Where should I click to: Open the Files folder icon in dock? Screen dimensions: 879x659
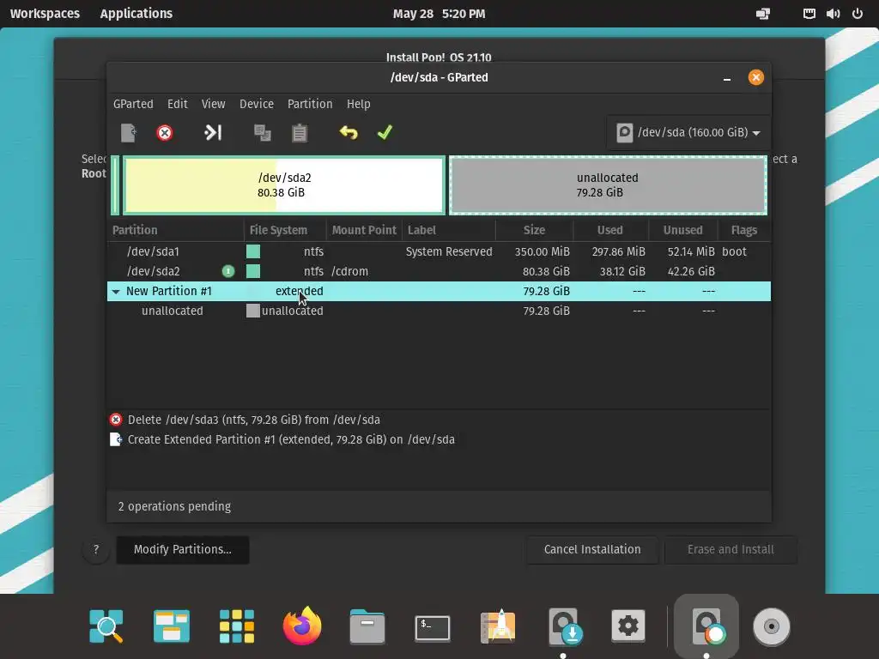point(367,626)
